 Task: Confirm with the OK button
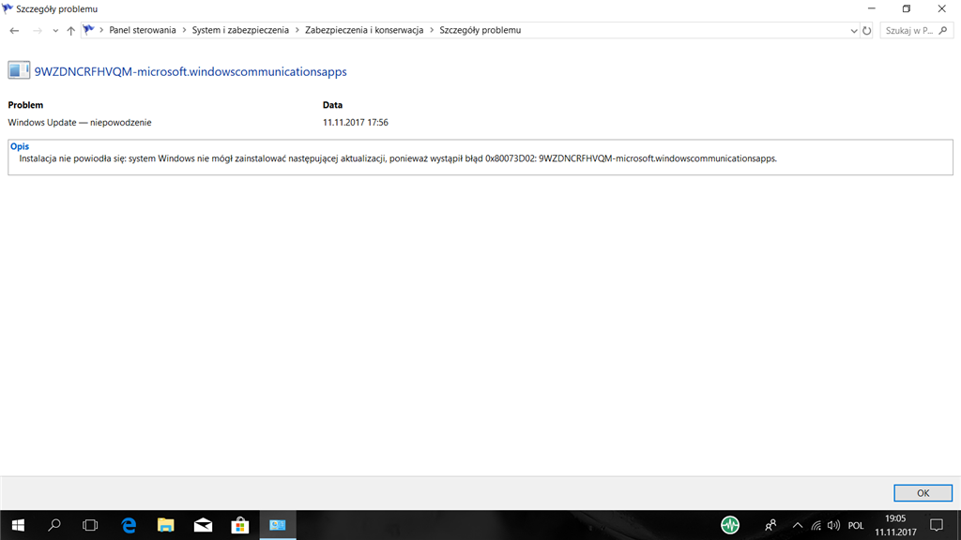(x=923, y=493)
